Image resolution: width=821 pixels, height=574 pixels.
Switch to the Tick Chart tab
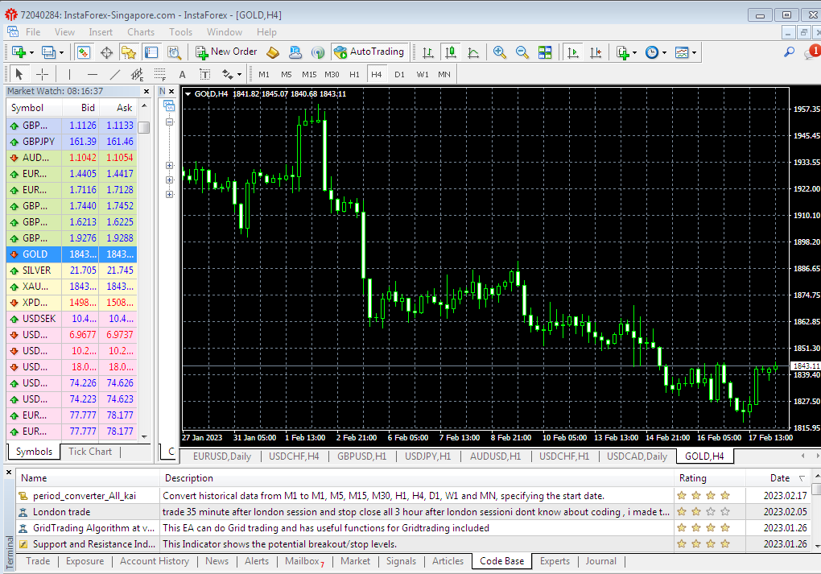90,452
